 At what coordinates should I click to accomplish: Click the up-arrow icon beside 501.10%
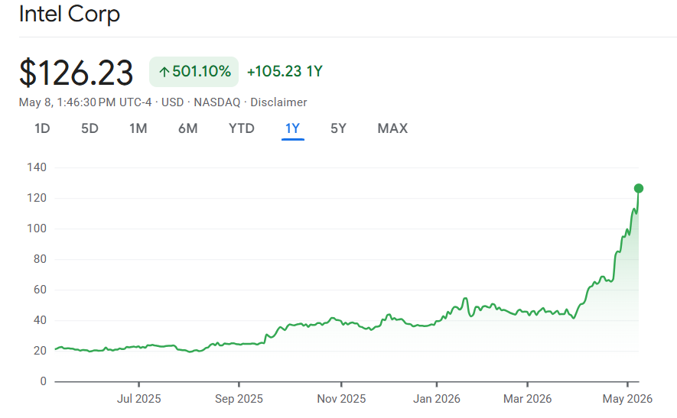164,72
